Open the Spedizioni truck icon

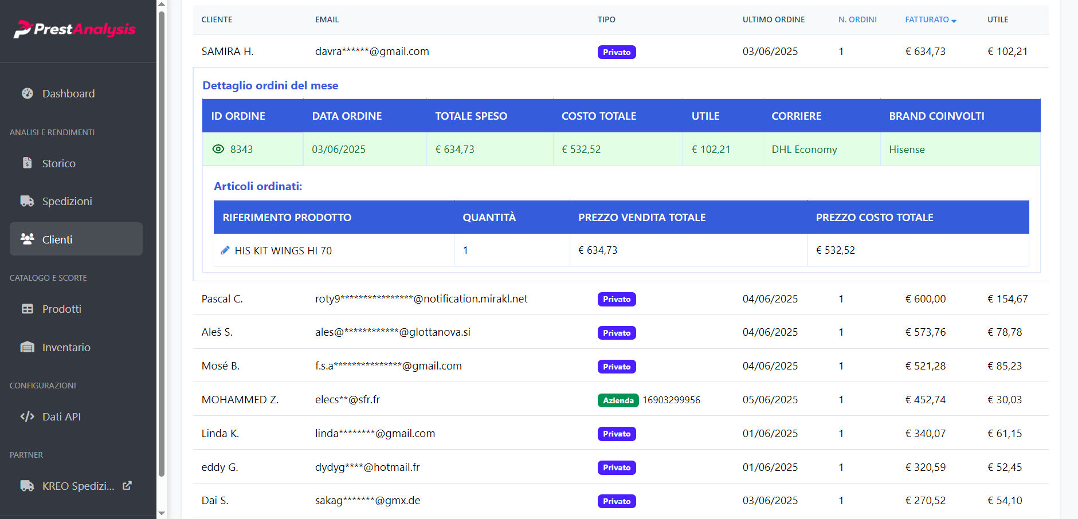click(x=28, y=201)
